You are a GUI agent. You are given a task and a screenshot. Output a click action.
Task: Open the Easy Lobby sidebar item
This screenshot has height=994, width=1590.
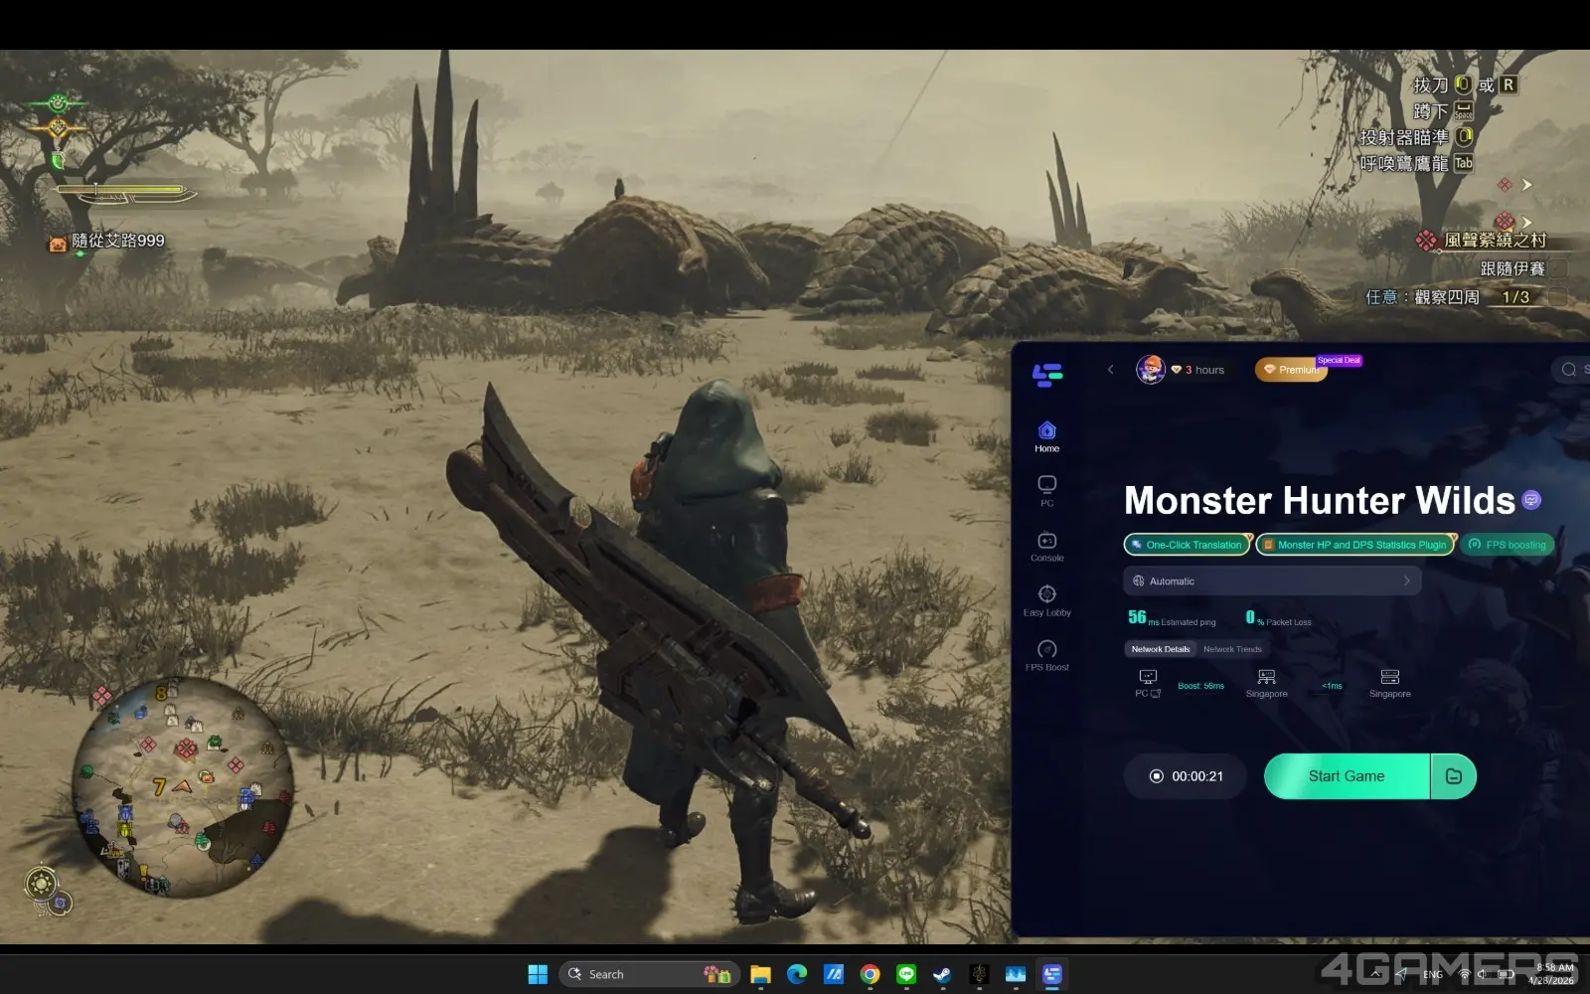coord(1046,601)
